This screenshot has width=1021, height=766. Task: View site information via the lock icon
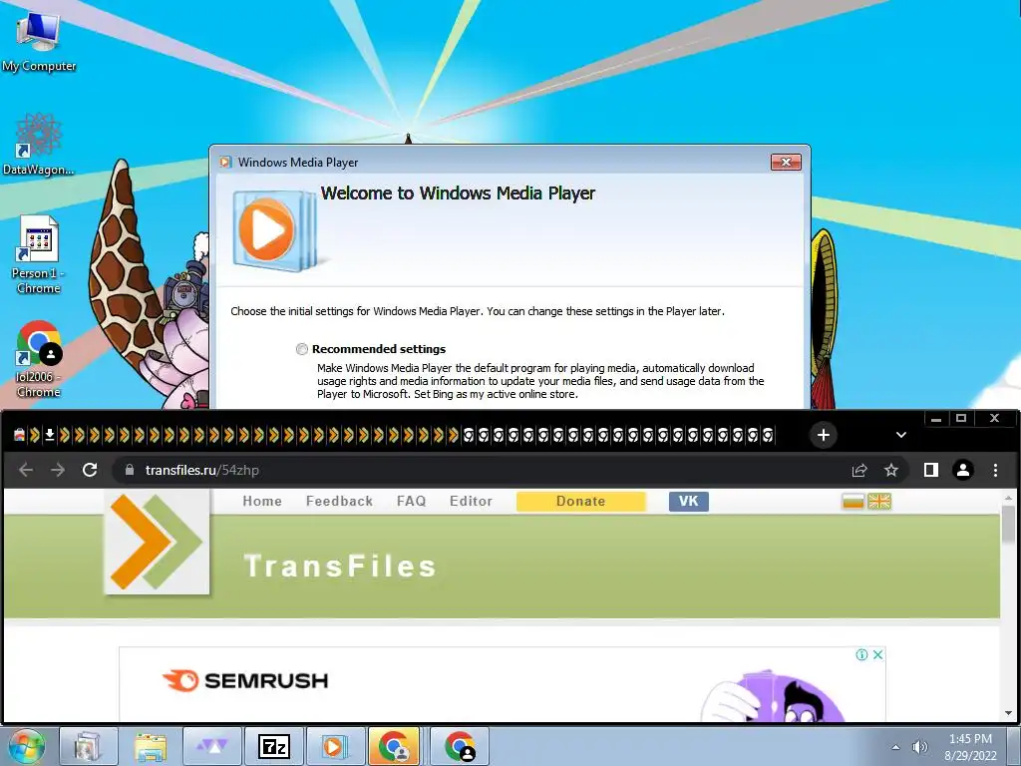129,470
